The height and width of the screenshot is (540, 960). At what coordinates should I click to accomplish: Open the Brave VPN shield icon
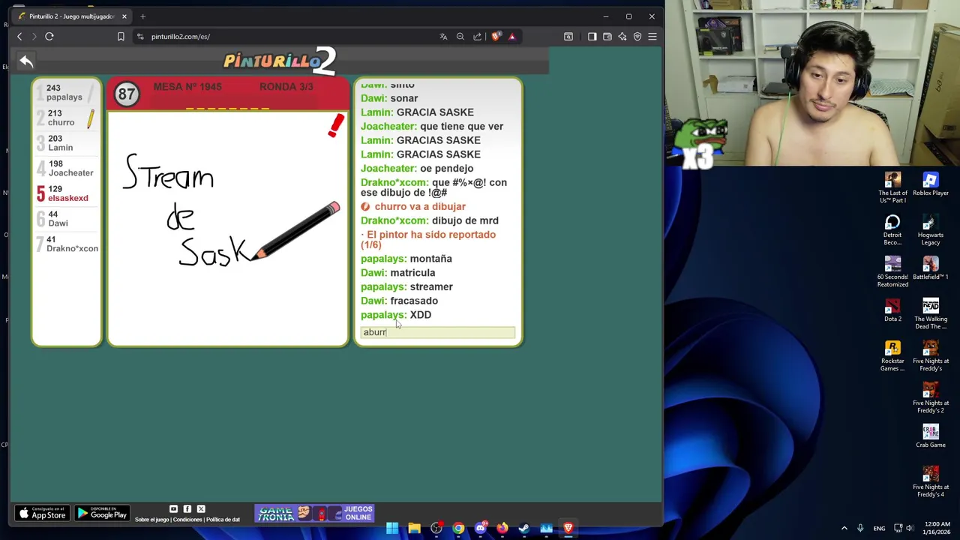[637, 36]
